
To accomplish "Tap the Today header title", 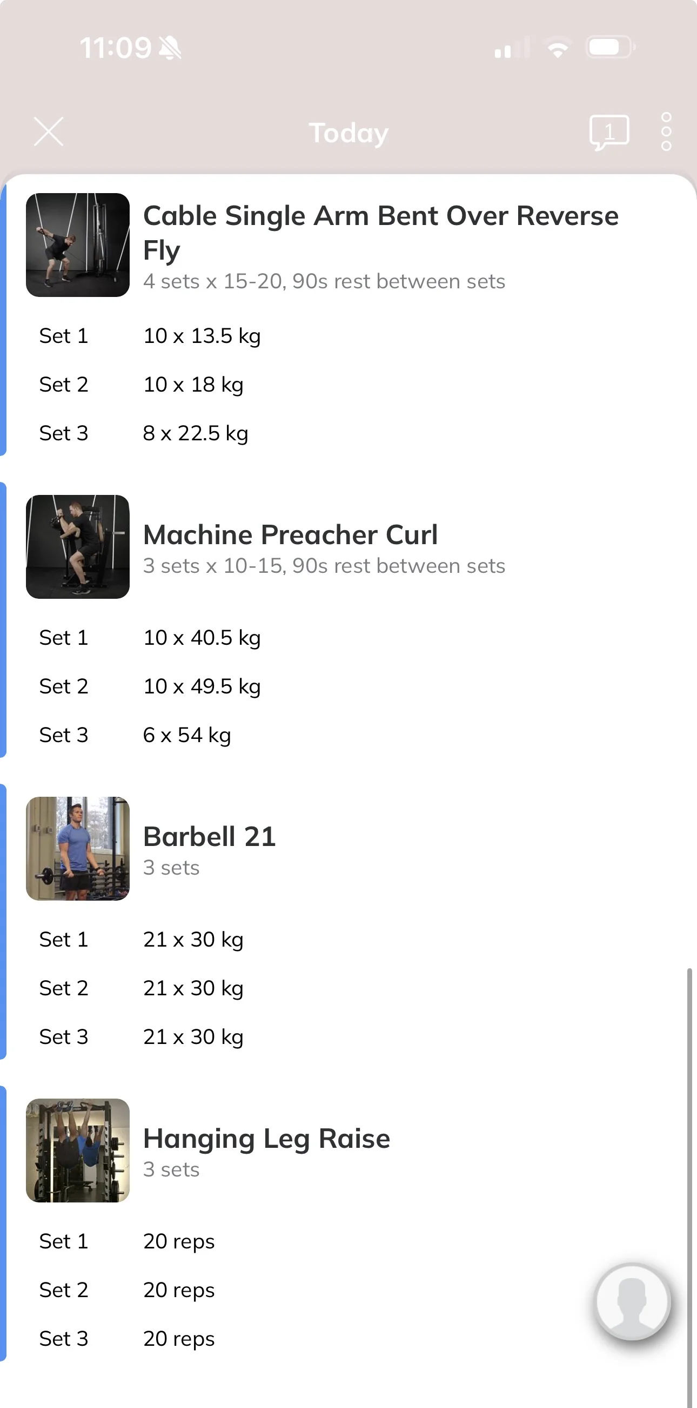I will pyautogui.click(x=349, y=133).
